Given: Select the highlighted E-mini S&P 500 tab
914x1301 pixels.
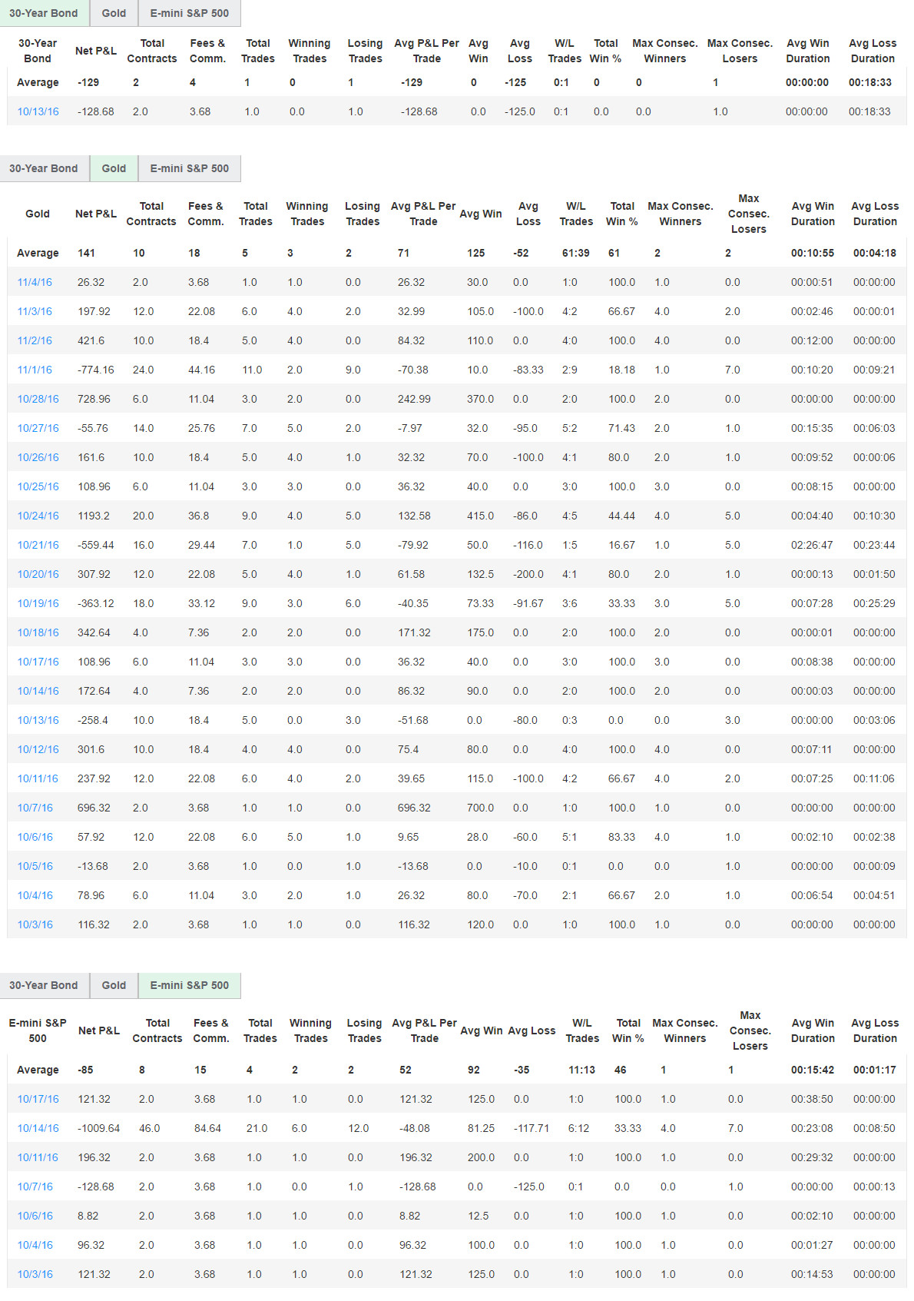Looking at the screenshot, I should (x=189, y=985).
